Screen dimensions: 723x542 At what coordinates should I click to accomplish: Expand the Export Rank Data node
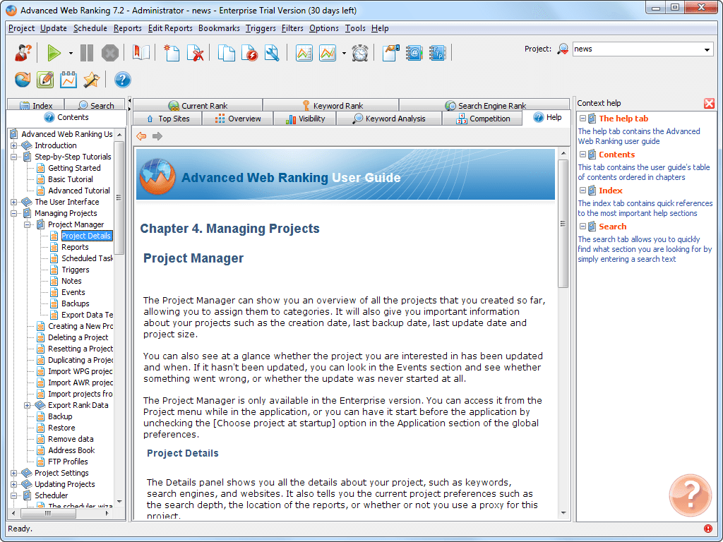pyautogui.click(x=28, y=405)
